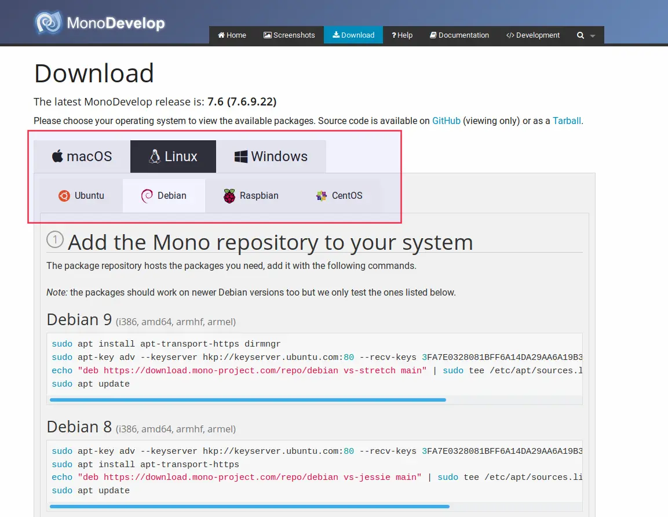
Task: Open the Documentation menu item
Action: click(459, 35)
